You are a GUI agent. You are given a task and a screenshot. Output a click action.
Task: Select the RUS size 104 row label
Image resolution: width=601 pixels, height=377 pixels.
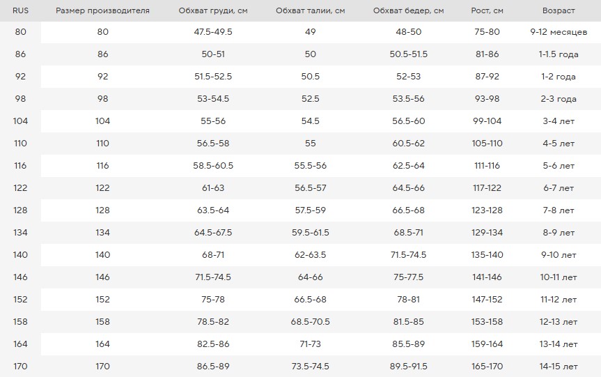(20, 121)
